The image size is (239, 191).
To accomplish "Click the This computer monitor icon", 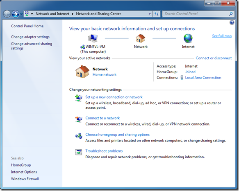I will point(93,38).
